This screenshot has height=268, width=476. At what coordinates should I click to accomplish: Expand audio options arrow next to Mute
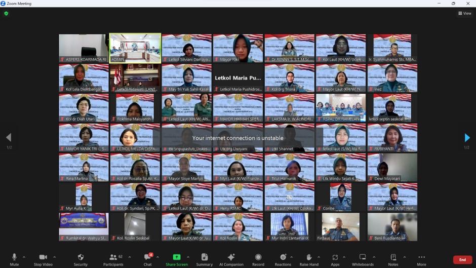tap(24, 257)
